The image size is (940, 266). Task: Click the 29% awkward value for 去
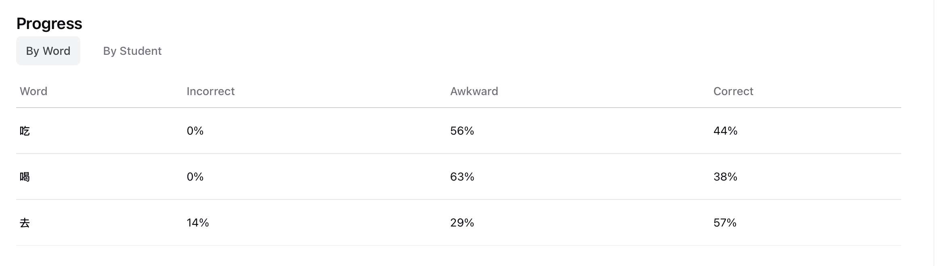click(462, 223)
